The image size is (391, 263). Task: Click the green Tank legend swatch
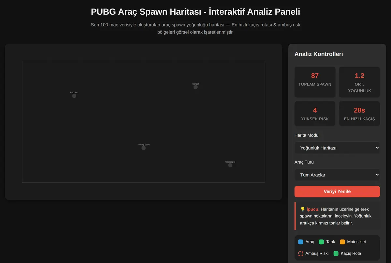[321, 242]
